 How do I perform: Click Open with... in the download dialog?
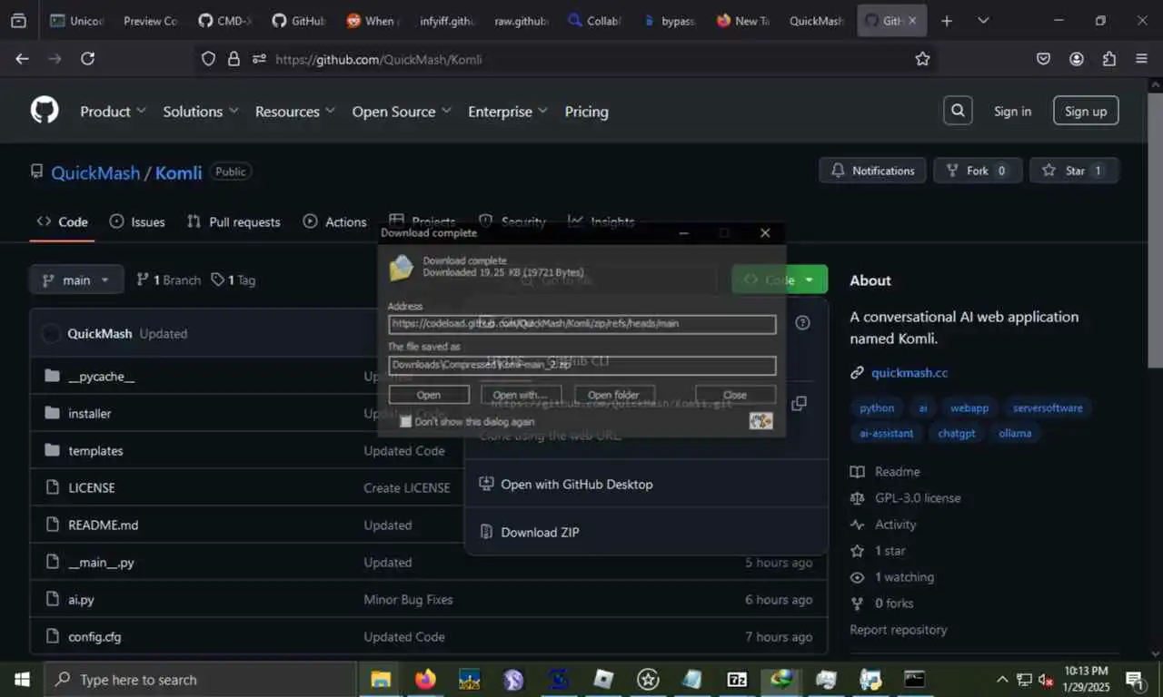(x=519, y=395)
